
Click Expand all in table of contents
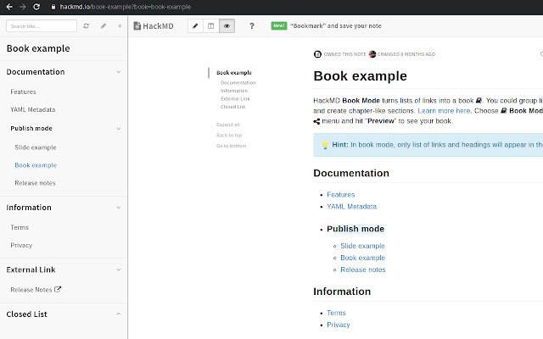[x=228, y=125]
